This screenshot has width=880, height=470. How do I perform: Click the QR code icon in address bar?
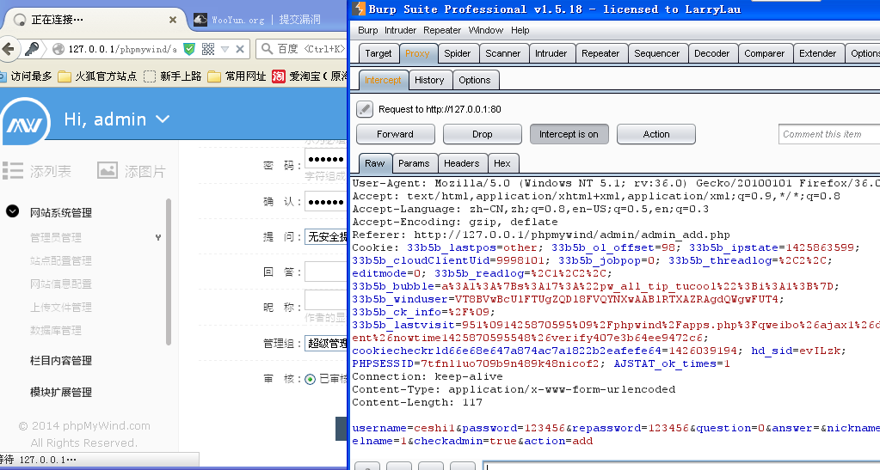click(x=208, y=49)
